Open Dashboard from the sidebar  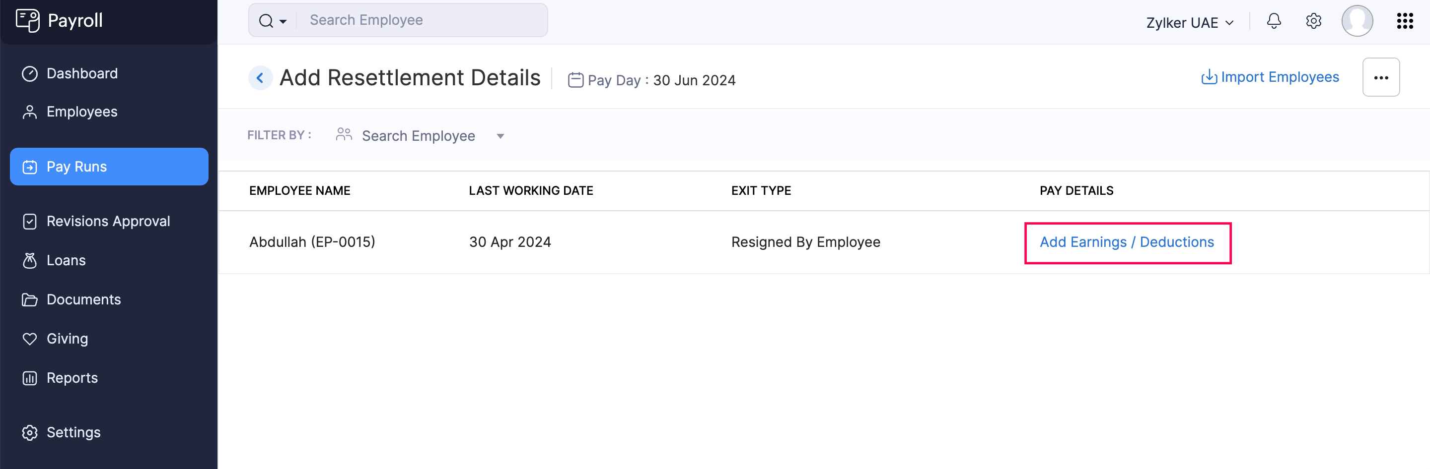(x=81, y=73)
